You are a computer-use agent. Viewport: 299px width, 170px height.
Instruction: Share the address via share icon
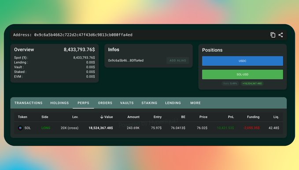tap(281, 35)
